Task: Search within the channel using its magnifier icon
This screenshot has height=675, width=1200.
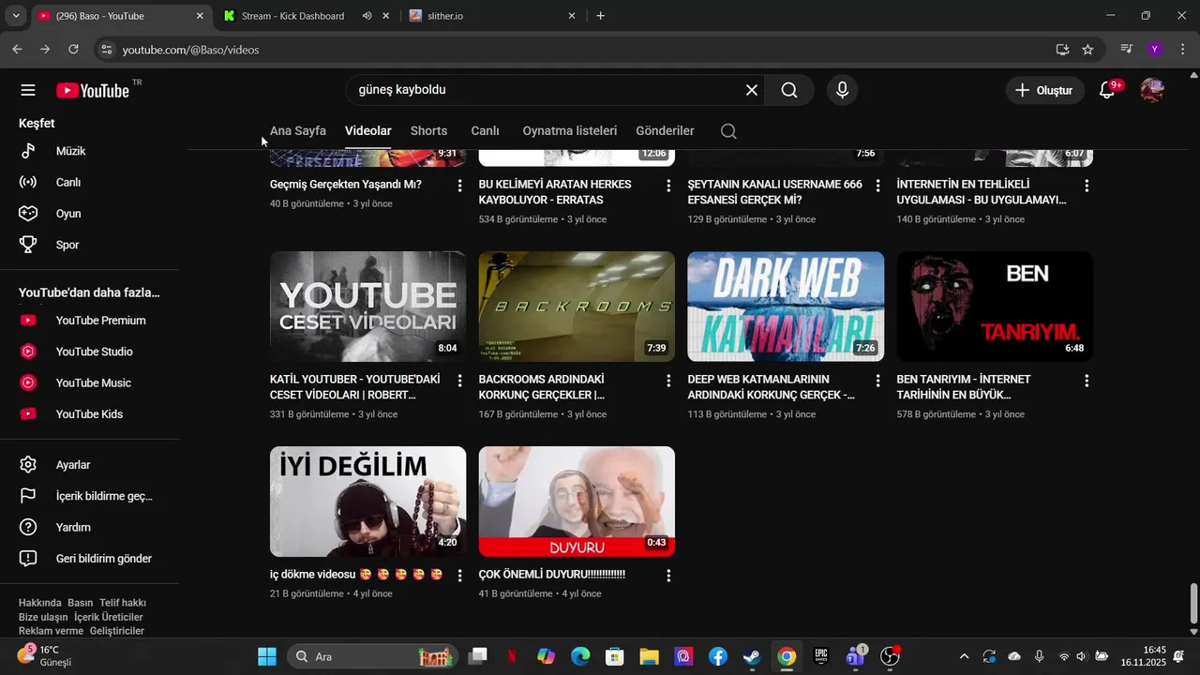Action: 728,131
